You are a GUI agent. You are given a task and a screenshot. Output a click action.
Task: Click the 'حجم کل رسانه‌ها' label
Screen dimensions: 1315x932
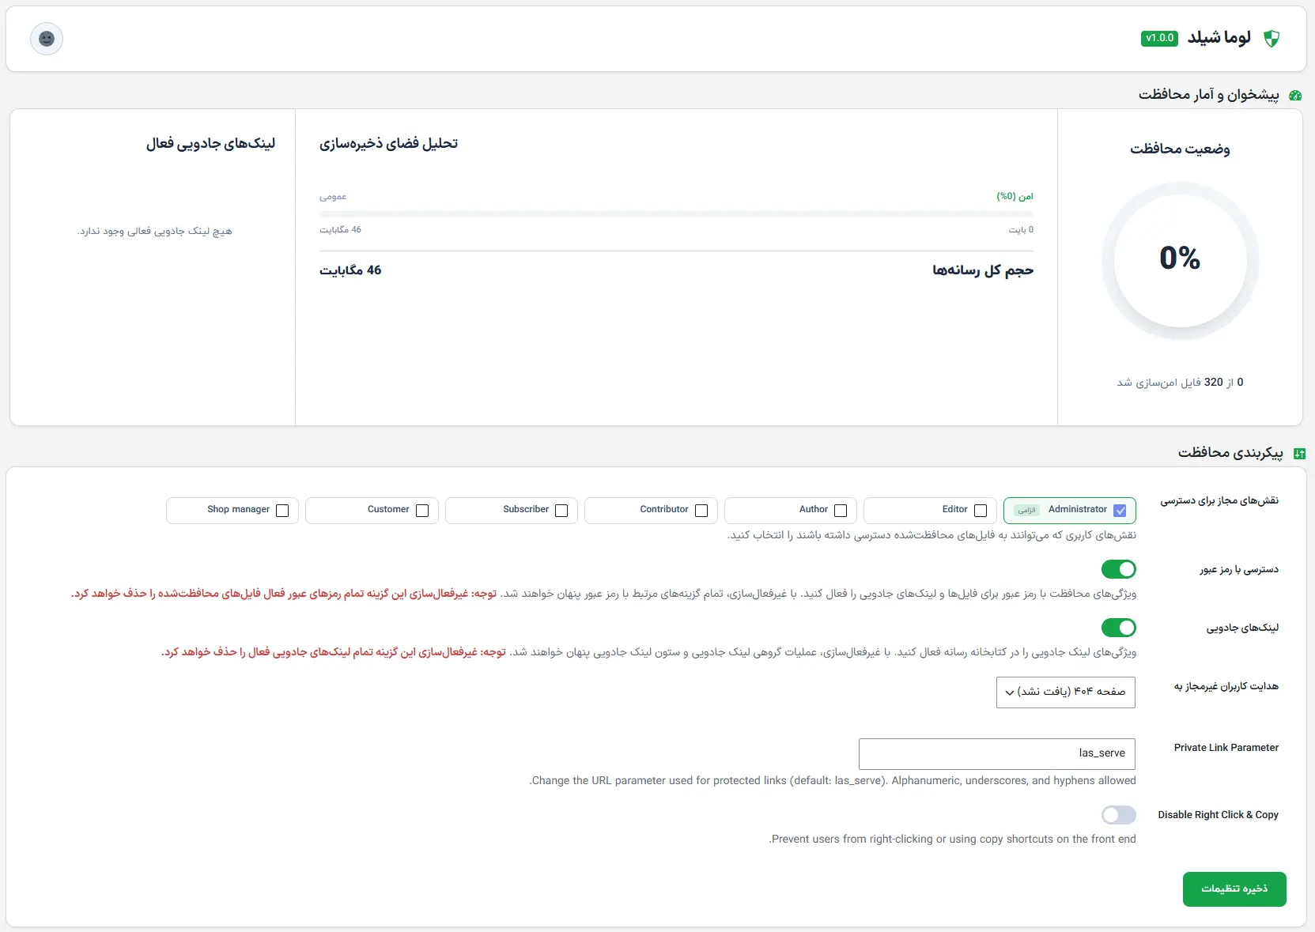pyautogui.click(x=983, y=270)
